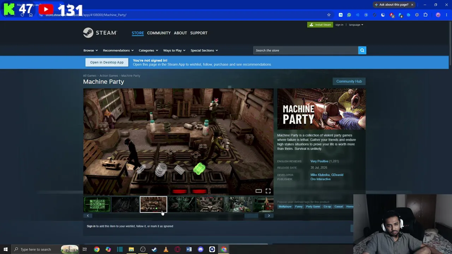Open the SUPPORT tab
The image size is (452, 254).
point(199,33)
